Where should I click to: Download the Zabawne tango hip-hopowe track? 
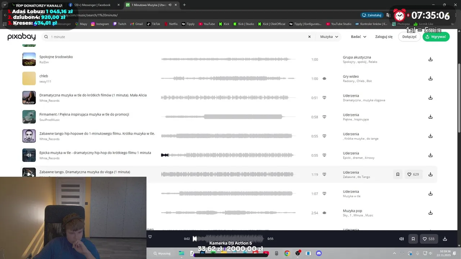tap(430, 136)
